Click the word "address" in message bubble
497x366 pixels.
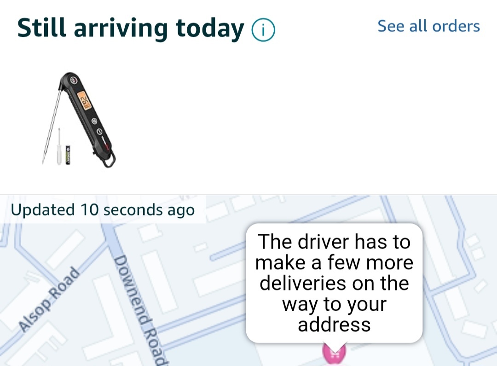pyautogui.click(x=334, y=325)
